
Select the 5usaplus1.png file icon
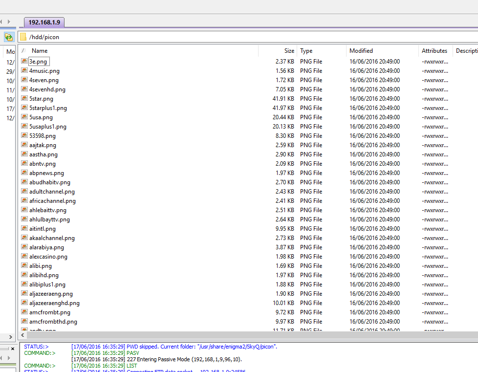[24, 126]
